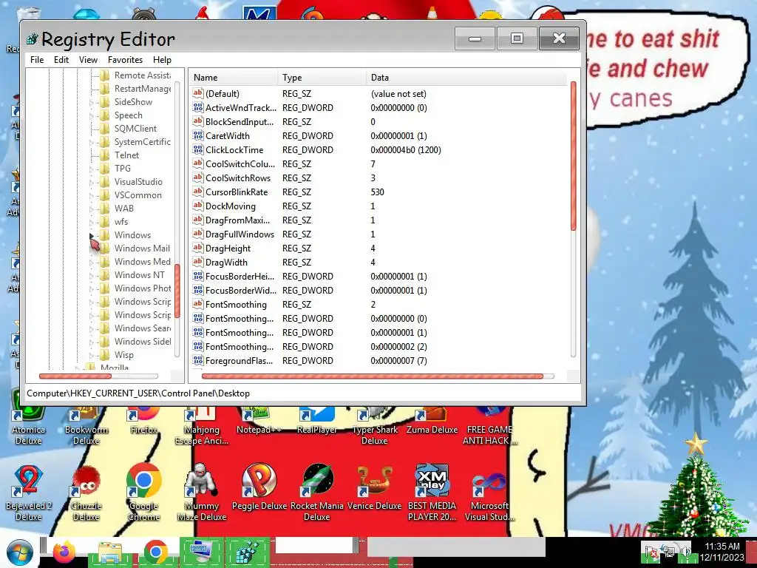The width and height of the screenshot is (757, 568).
Task: Click the registry path in the status bar
Action: [138, 393]
